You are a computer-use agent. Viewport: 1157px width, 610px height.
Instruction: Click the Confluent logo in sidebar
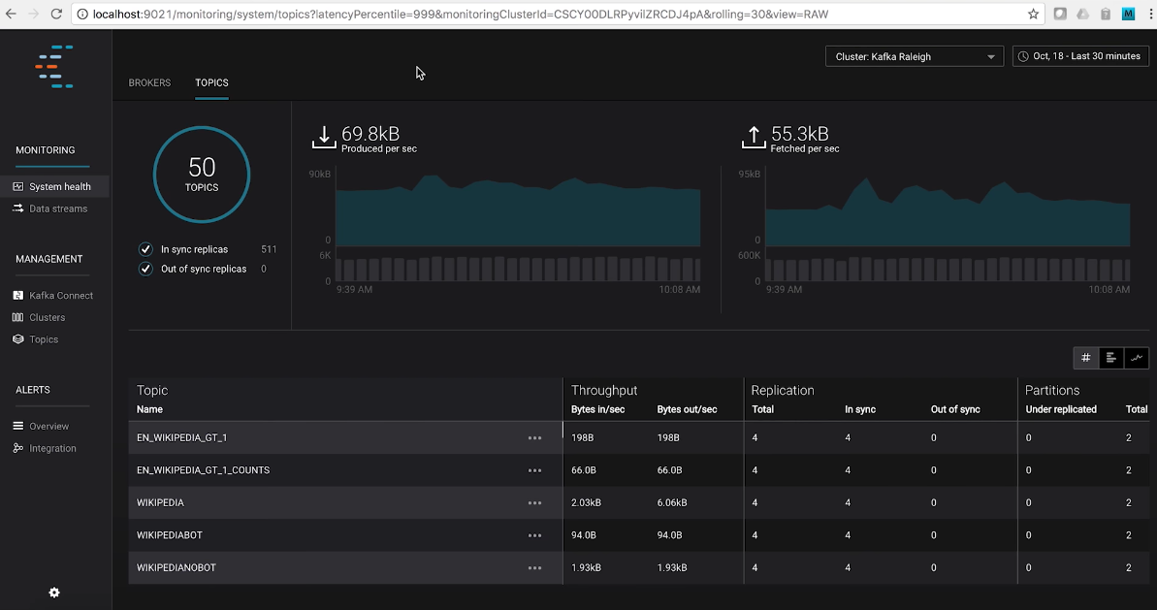point(54,66)
